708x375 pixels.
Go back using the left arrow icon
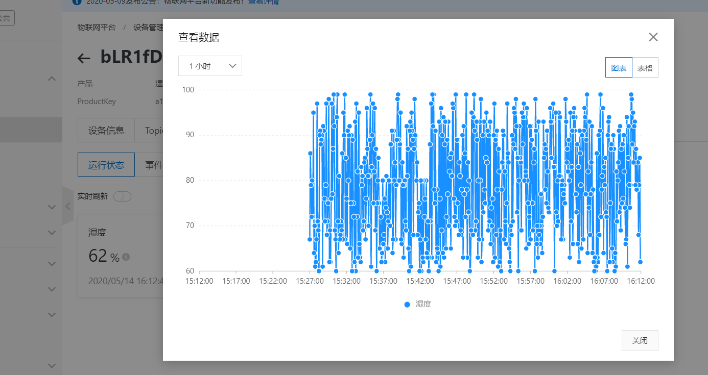pyautogui.click(x=84, y=58)
